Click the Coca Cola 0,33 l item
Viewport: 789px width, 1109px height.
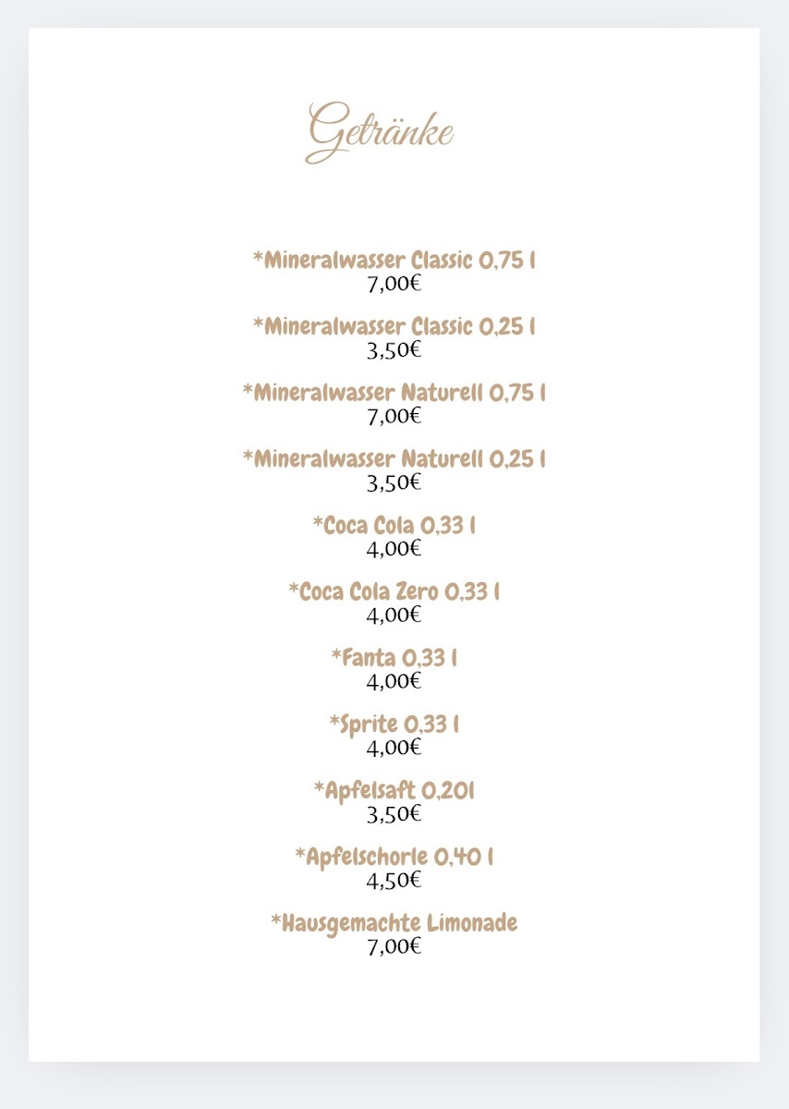pos(394,526)
